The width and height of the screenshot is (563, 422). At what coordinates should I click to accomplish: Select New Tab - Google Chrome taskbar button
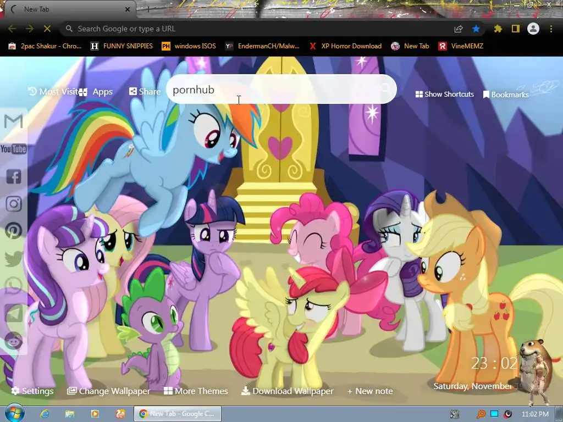point(178,414)
